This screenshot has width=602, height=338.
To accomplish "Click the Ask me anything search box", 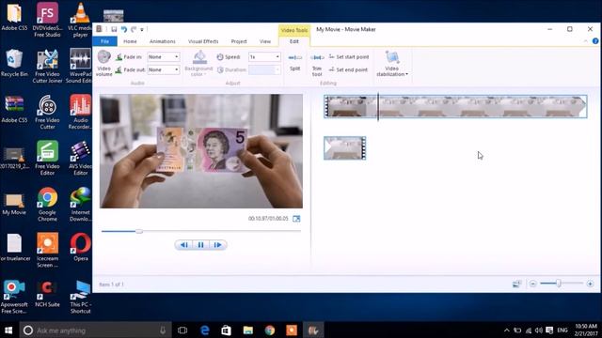I will [x=95, y=330].
